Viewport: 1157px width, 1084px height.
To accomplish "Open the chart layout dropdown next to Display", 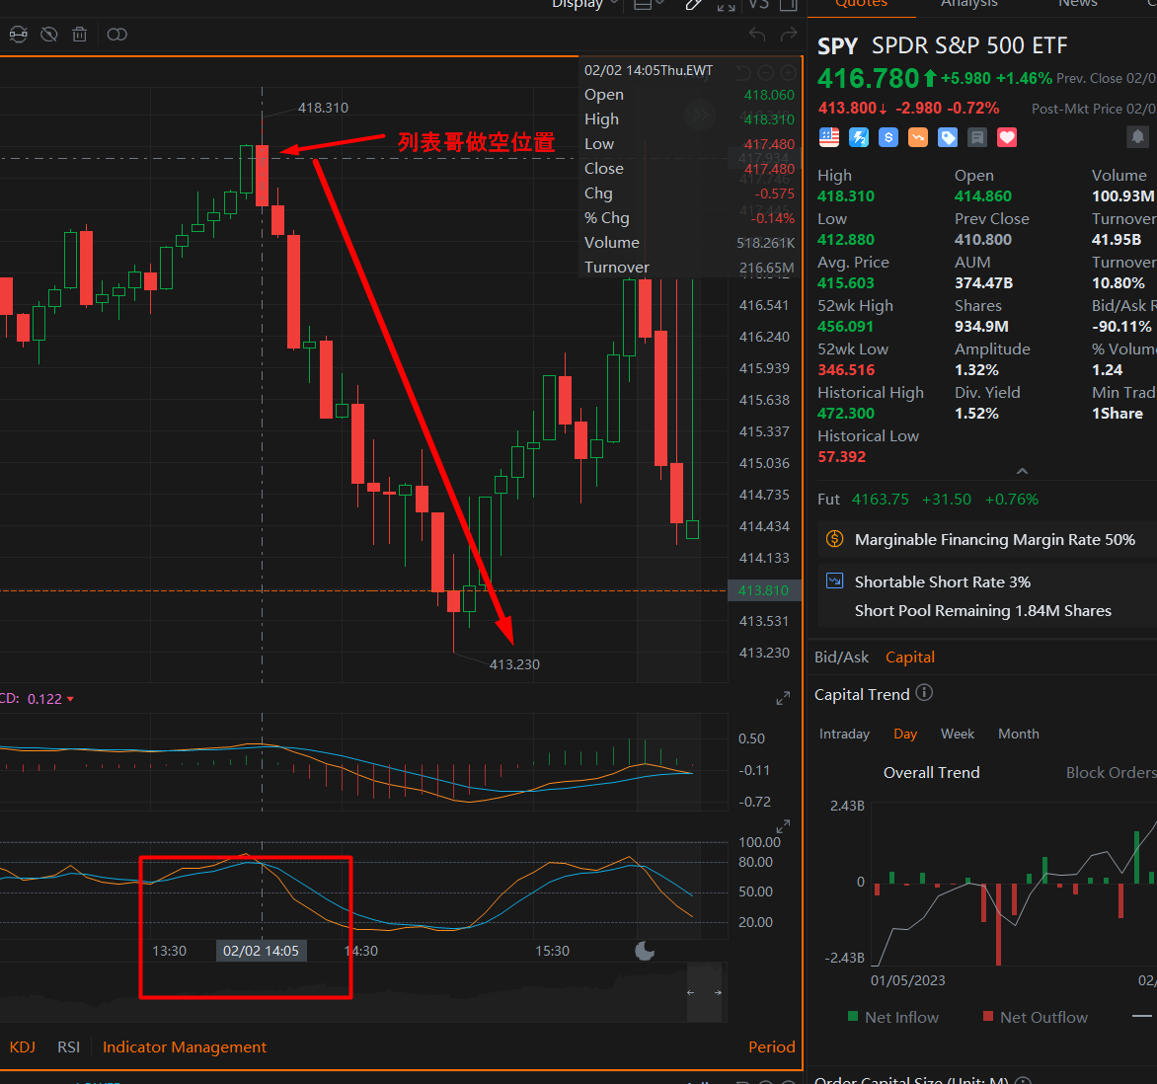I will pos(649,4).
